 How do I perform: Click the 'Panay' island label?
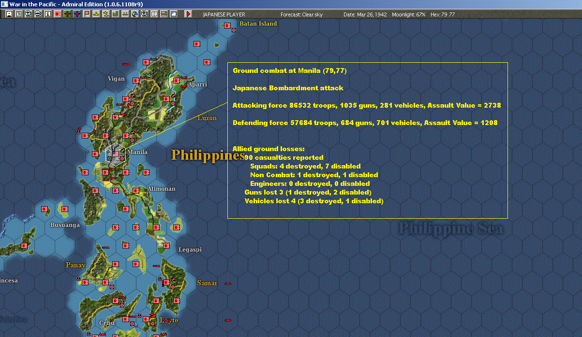75,265
